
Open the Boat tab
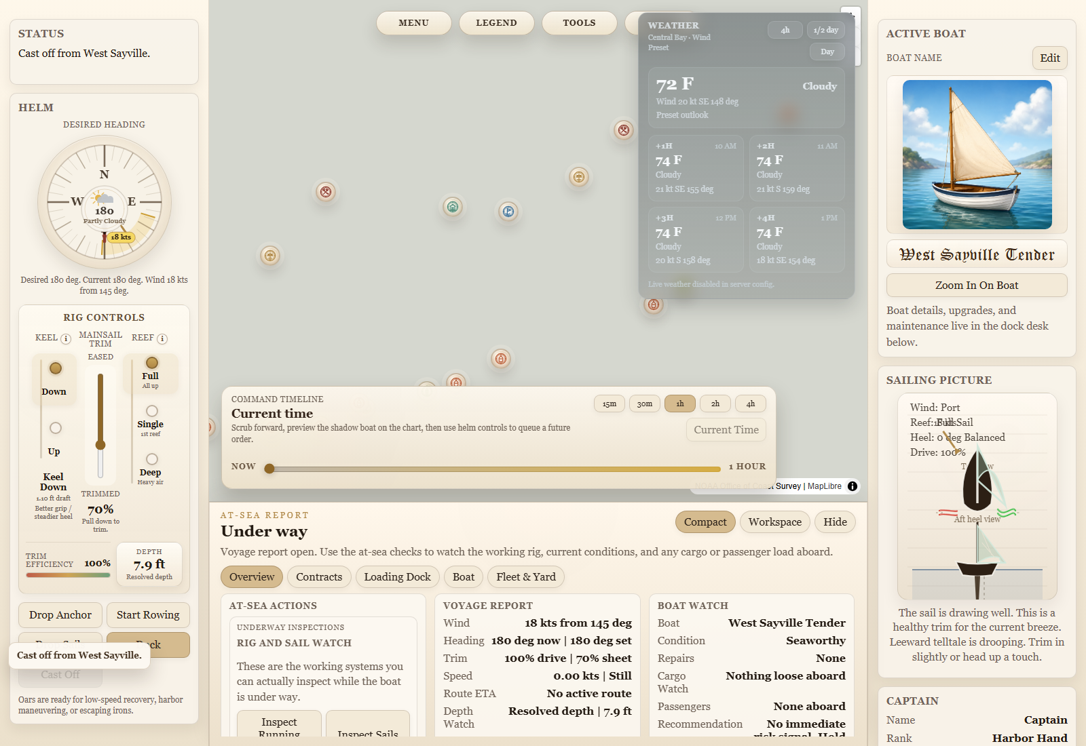(x=464, y=577)
